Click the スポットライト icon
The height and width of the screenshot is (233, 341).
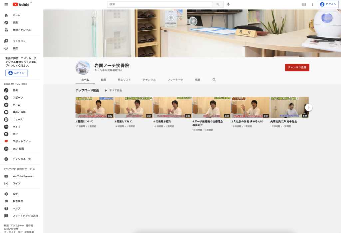6,141
